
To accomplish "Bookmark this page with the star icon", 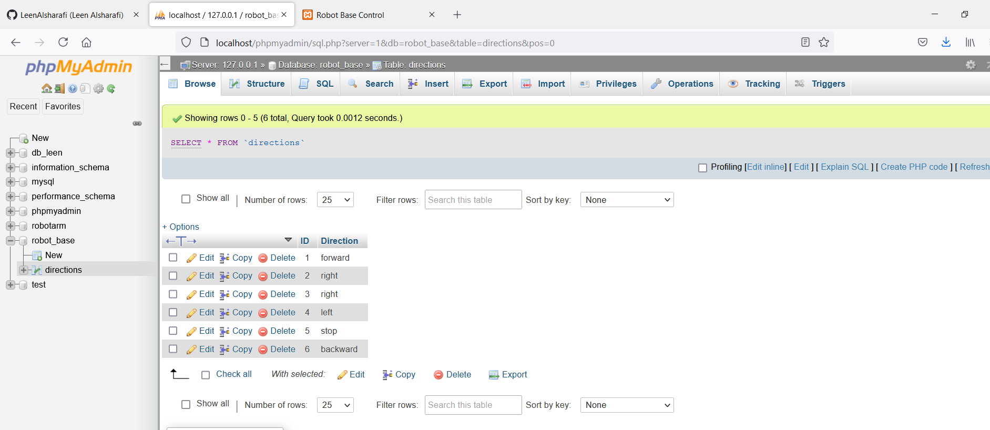I will pyautogui.click(x=824, y=42).
